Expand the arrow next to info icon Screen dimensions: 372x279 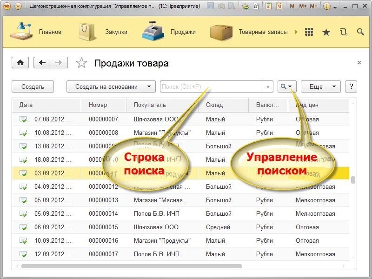pyautogui.click(x=335, y=7)
